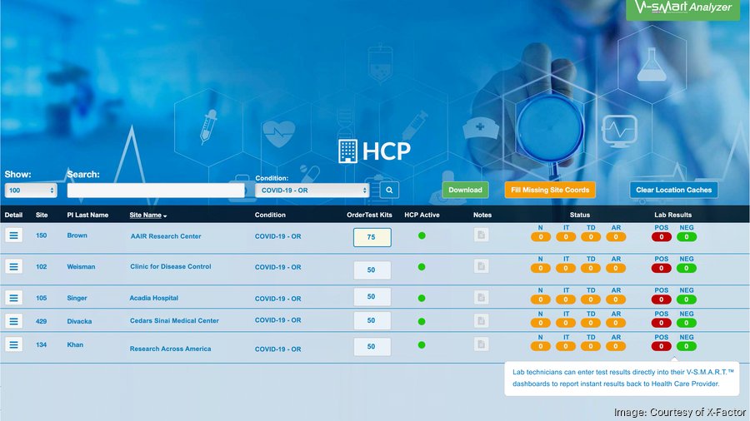Open notes icon for Acadia Hospital
750x421 pixels.
(481, 297)
